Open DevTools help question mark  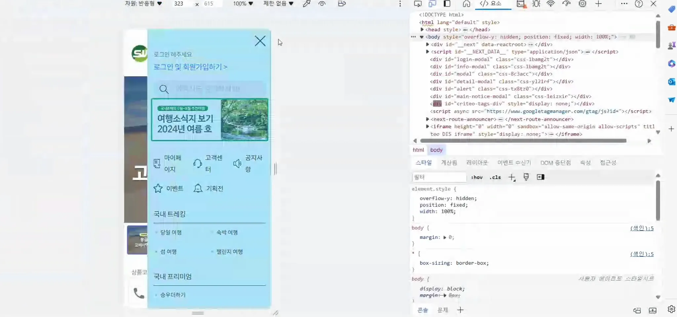pyautogui.click(x=639, y=4)
